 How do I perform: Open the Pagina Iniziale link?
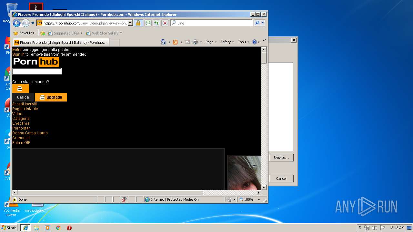pyautogui.click(x=25, y=109)
